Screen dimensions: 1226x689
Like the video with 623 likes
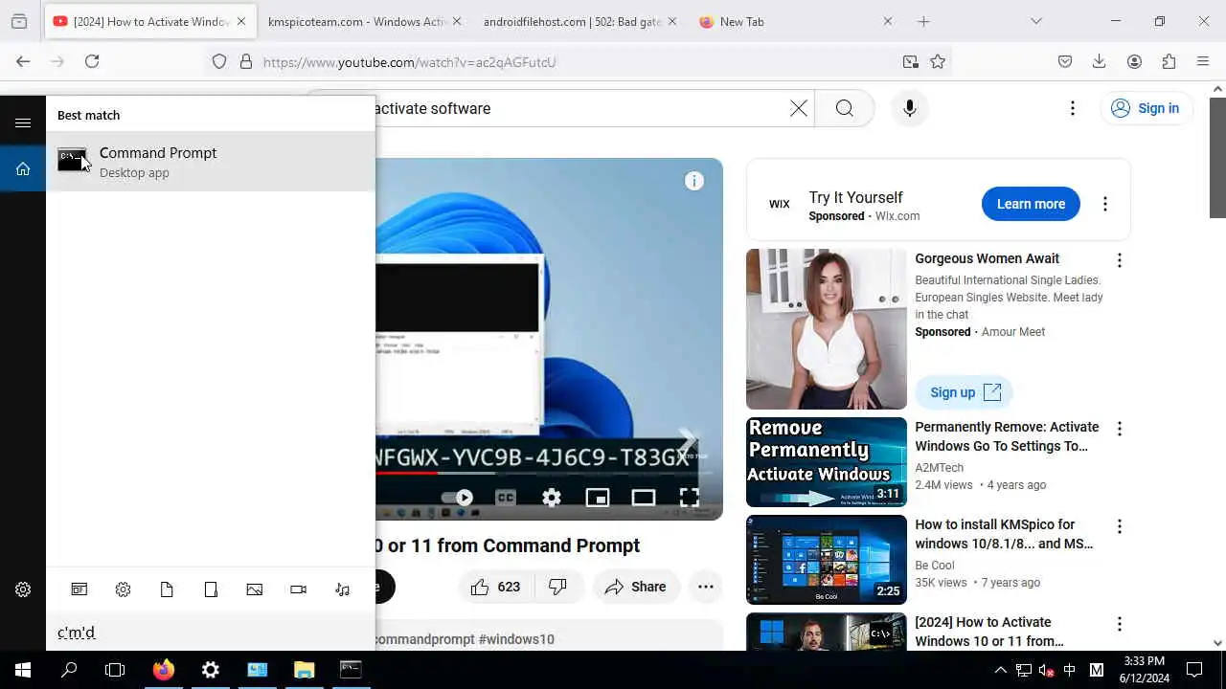pyautogui.click(x=496, y=587)
